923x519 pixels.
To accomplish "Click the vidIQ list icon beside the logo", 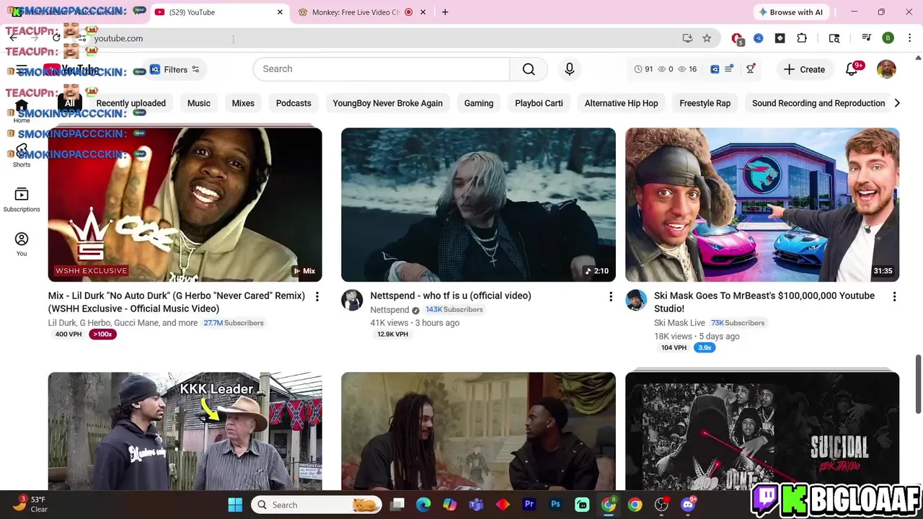I will click(729, 69).
